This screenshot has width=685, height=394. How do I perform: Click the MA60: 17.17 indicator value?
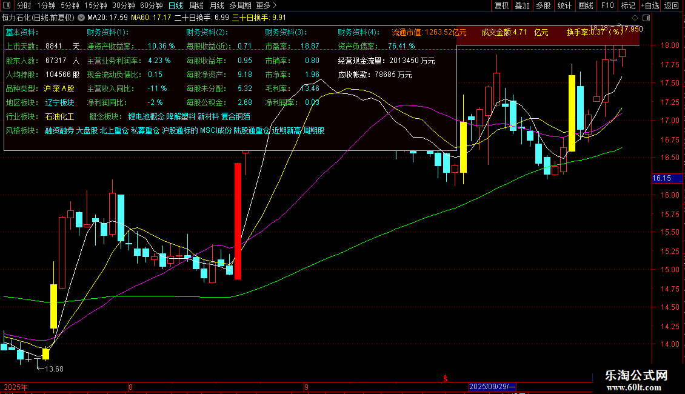click(151, 18)
